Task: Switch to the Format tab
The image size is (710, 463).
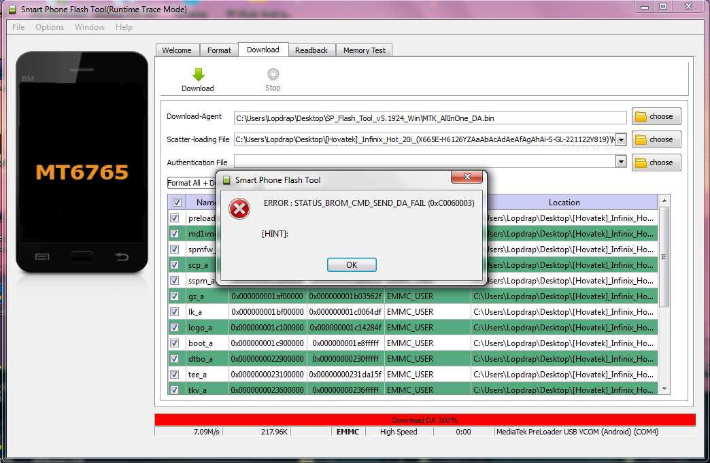Action: click(219, 50)
